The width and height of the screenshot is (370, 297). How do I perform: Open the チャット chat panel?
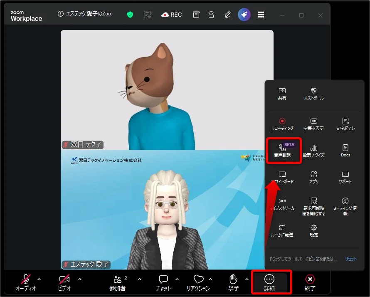[x=163, y=283]
